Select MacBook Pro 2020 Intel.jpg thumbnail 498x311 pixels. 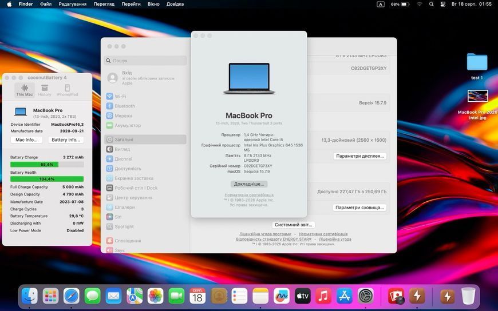point(477,96)
